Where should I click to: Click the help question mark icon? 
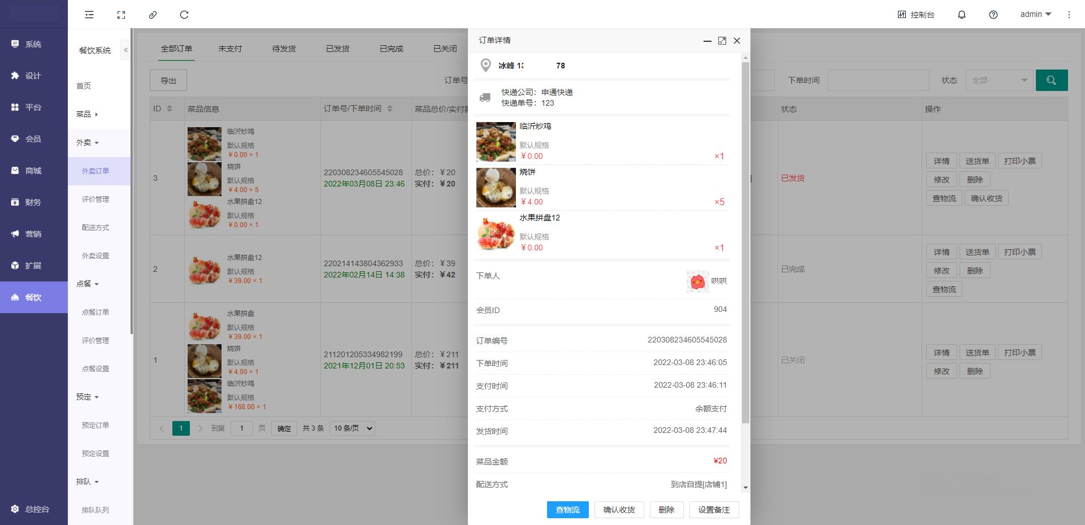(x=993, y=15)
